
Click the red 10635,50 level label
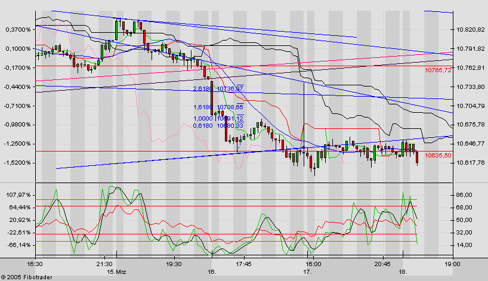click(438, 155)
